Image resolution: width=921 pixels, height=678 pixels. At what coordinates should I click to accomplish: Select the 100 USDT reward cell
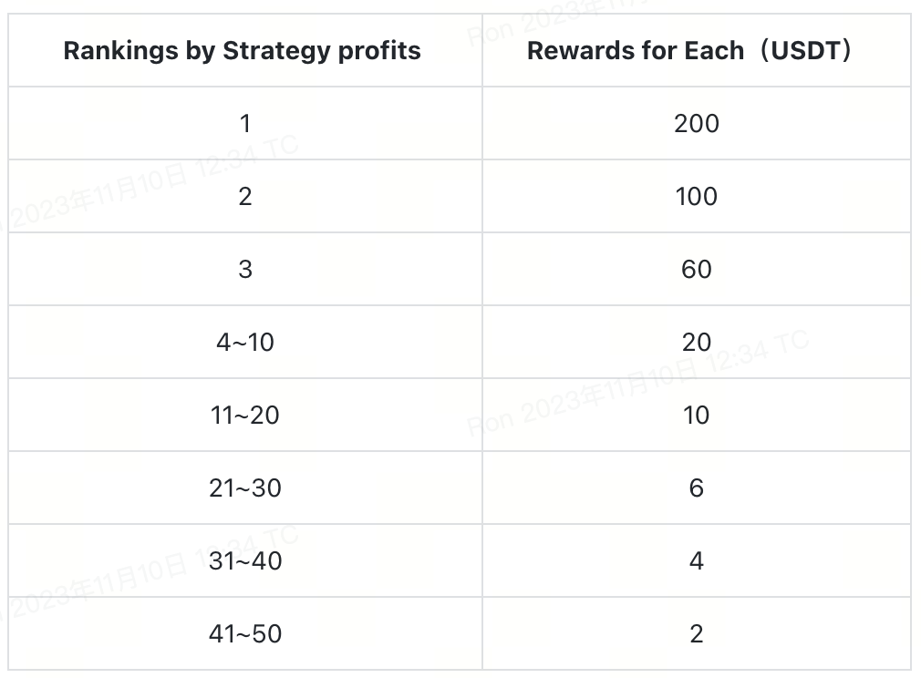click(x=697, y=196)
